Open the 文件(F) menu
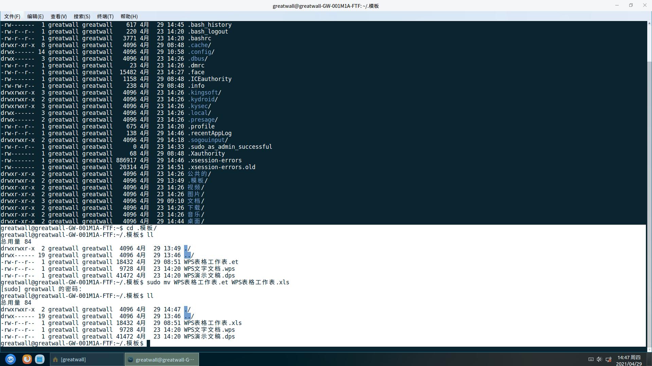This screenshot has height=366, width=652. click(12, 16)
